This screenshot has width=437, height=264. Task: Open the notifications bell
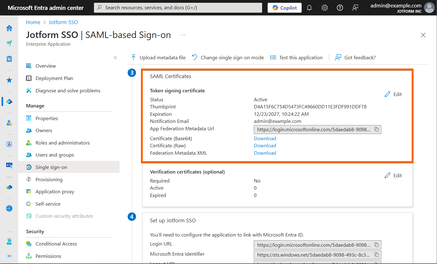coord(309,8)
